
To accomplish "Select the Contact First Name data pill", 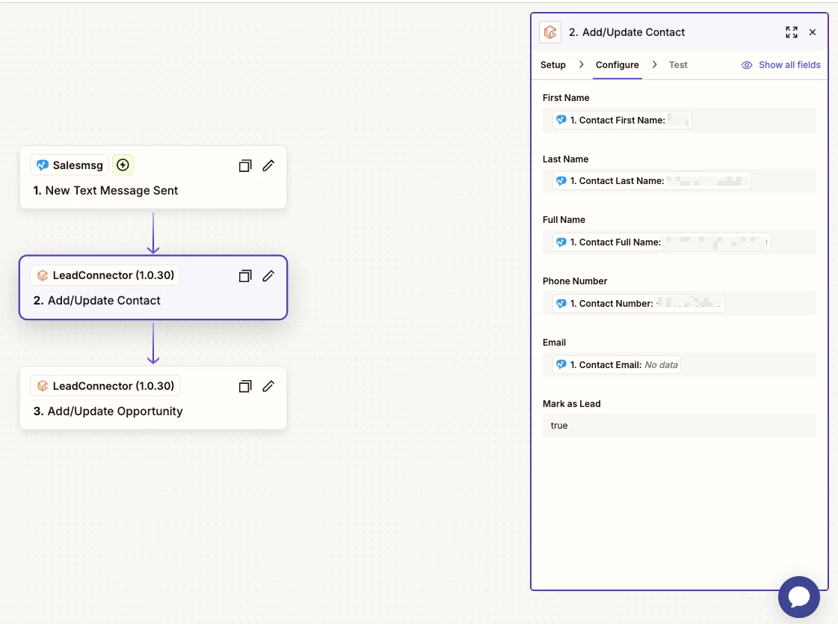I will click(622, 120).
